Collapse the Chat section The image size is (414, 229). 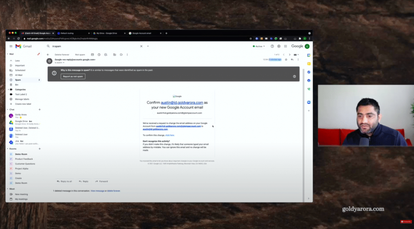[7, 109]
